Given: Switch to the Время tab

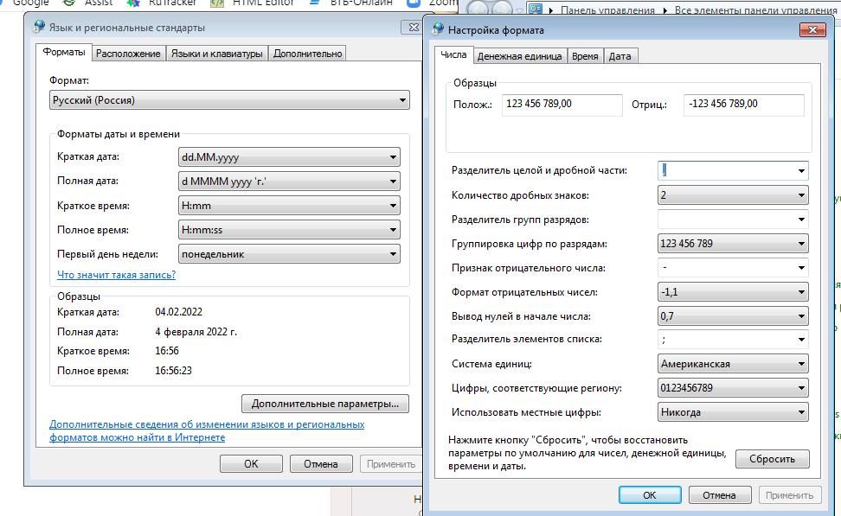Looking at the screenshot, I should (x=585, y=56).
